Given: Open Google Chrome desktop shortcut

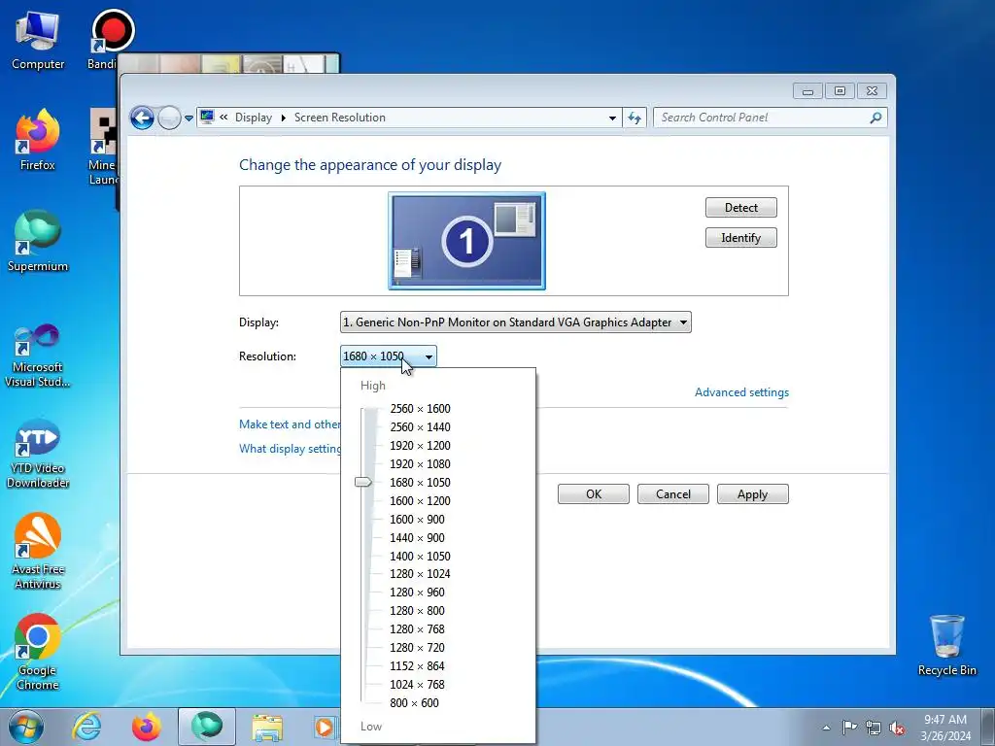Looking at the screenshot, I should 38,652.
